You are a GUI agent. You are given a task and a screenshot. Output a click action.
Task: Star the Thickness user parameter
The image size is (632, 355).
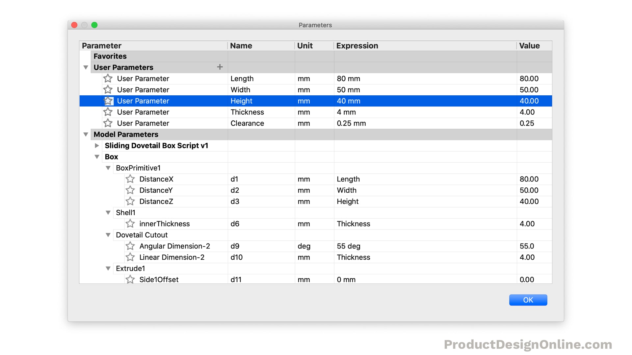tap(108, 112)
